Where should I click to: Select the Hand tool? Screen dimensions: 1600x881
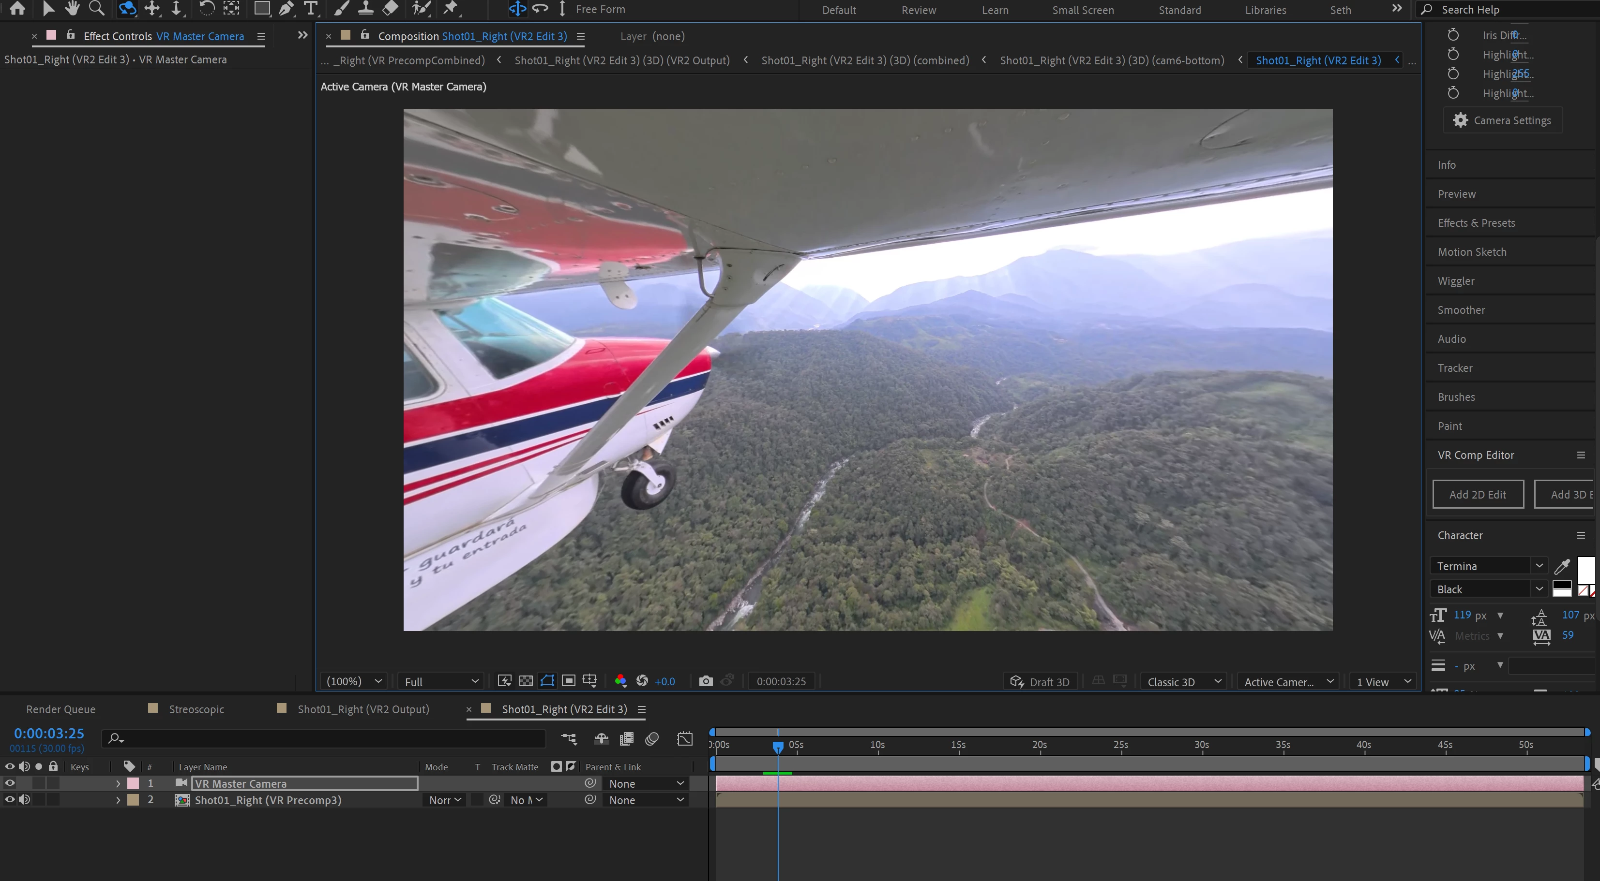(x=72, y=9)
